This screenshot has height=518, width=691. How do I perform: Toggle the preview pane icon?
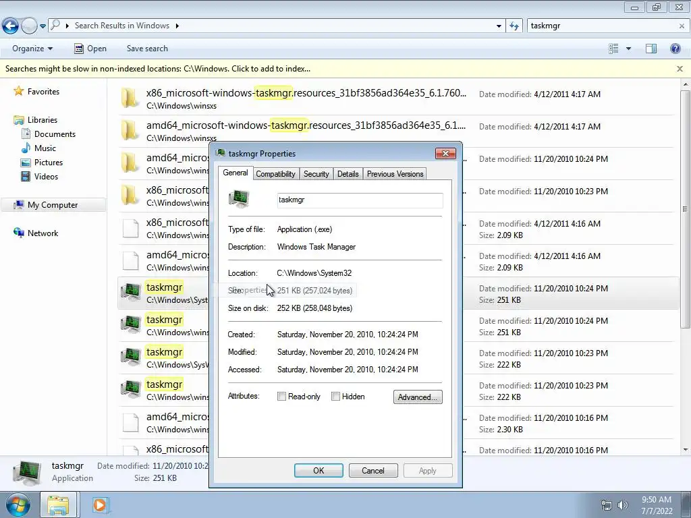click(x=651, y=49)
